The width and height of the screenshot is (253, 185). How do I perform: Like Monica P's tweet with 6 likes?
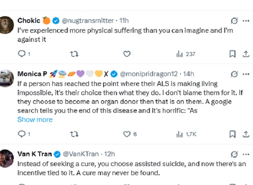[x=127, y=134]
